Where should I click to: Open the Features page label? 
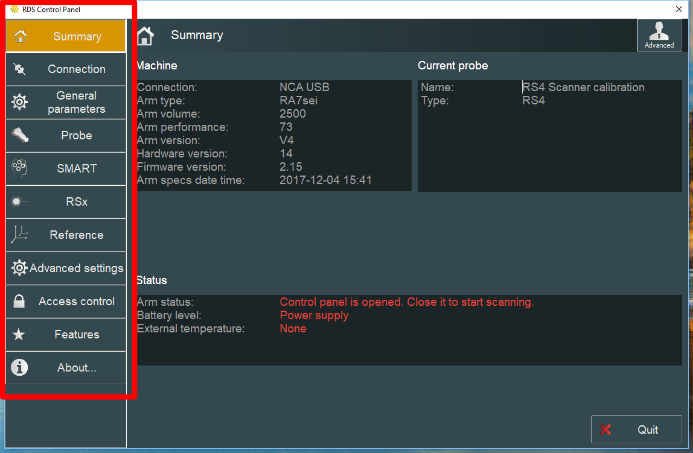(x=77, y=335)
